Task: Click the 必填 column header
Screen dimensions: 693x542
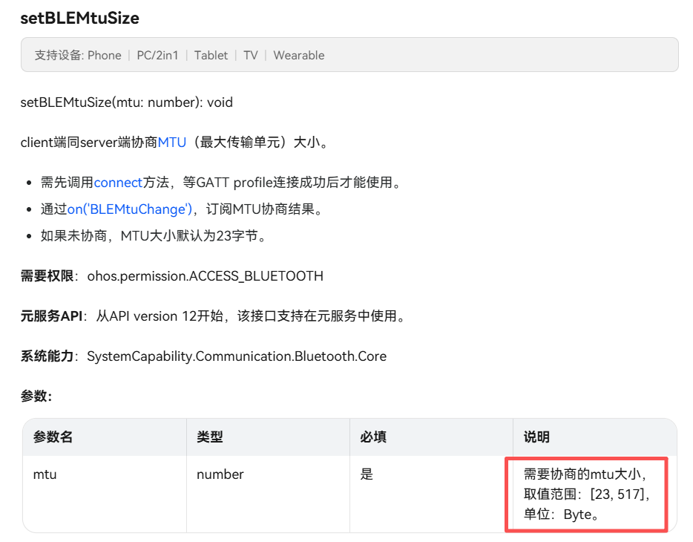Action: 372,437
